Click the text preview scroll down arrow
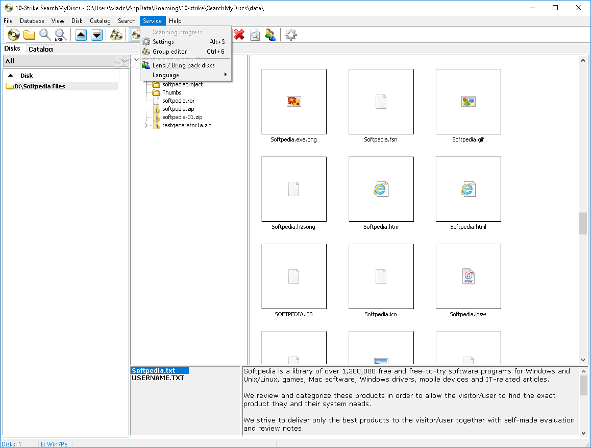591x448 pixels. (583, 433)
